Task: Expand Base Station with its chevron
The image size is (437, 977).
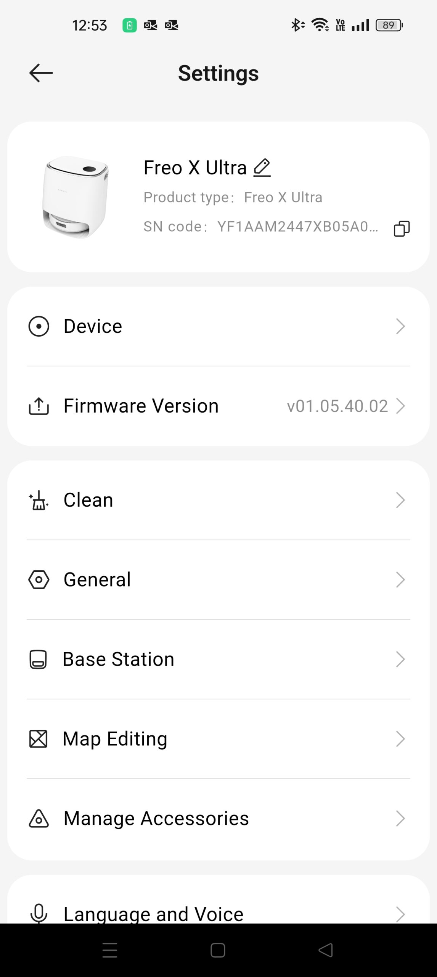Action: [400, 659]
